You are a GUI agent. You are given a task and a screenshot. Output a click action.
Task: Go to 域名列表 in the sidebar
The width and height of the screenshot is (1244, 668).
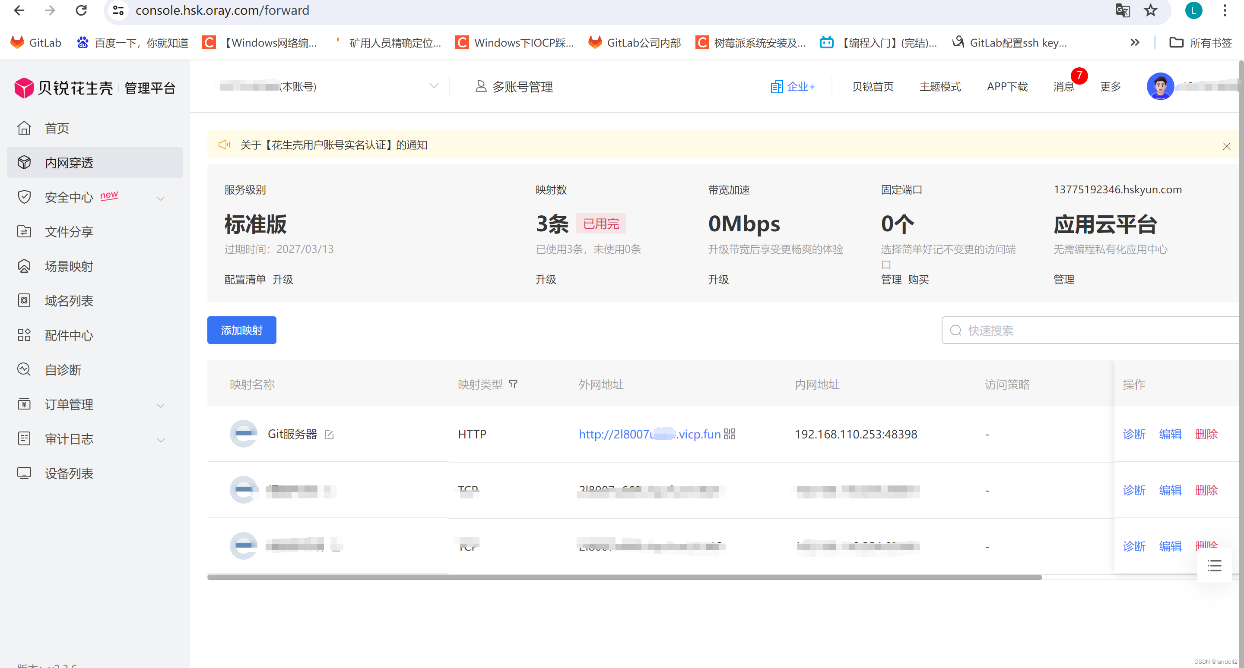(x=69, y=301)
